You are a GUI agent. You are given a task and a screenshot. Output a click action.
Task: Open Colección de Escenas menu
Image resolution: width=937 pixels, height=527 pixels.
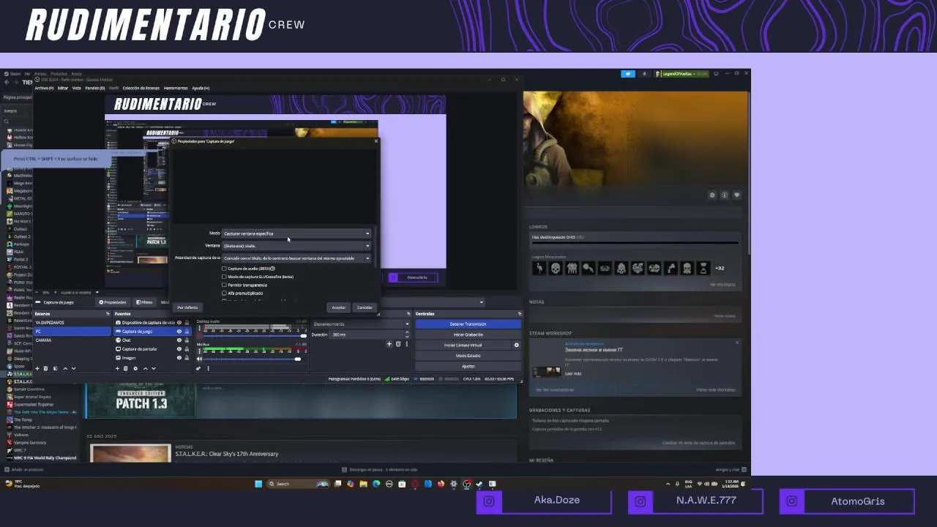pos(141,88)
